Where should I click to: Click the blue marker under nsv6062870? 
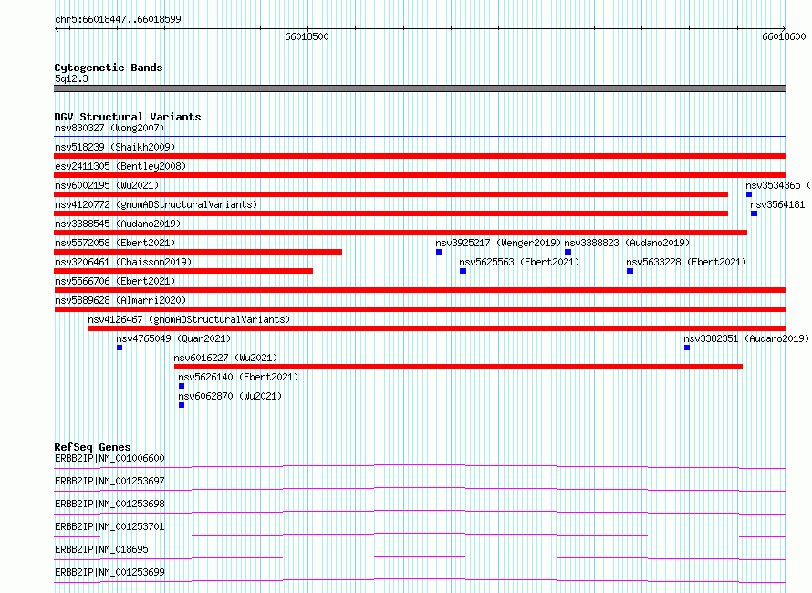182,405
